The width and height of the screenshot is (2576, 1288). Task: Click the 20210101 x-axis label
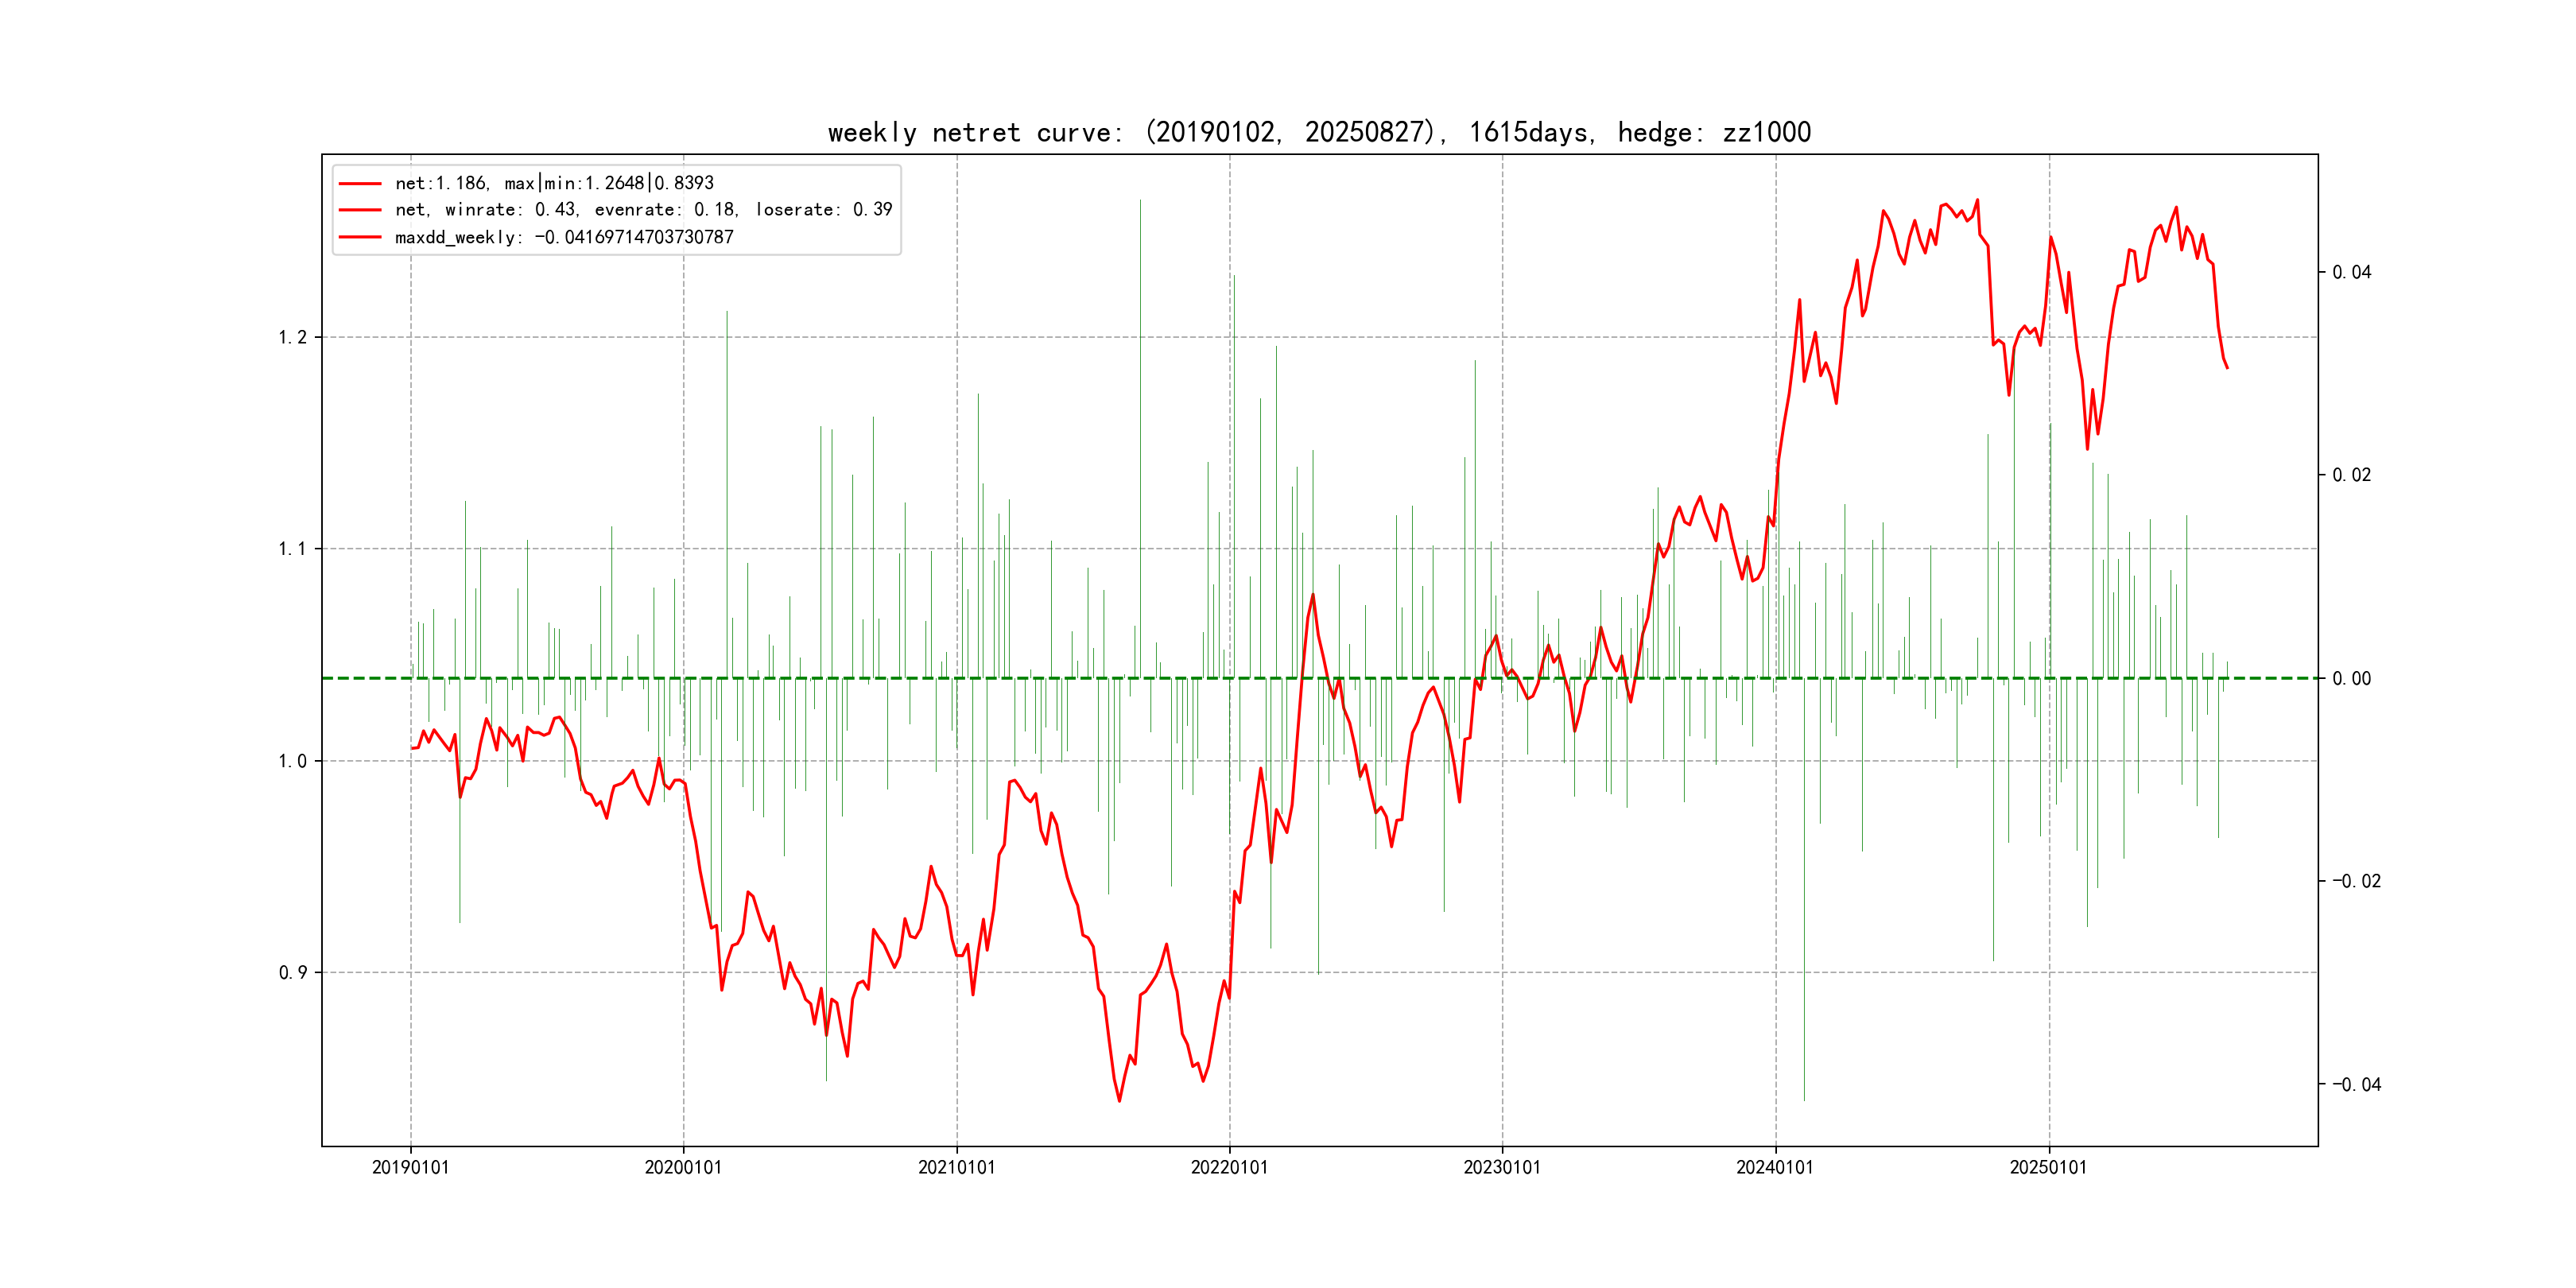click(x=956, y=1167)
